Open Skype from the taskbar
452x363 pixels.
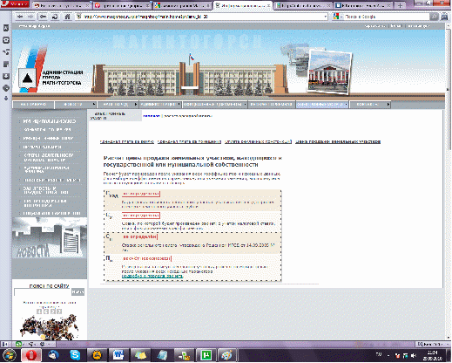pos(75,355)
